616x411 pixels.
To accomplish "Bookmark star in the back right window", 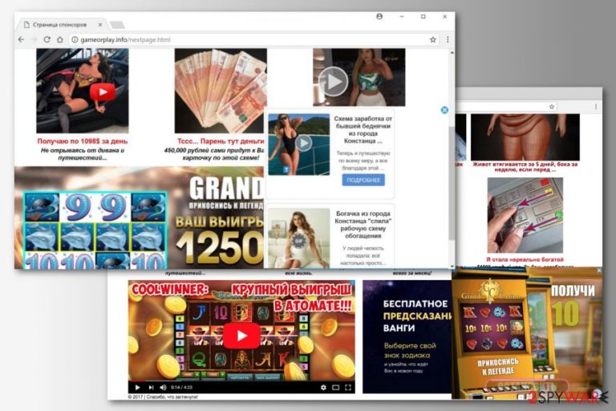I will pos(552,107).
